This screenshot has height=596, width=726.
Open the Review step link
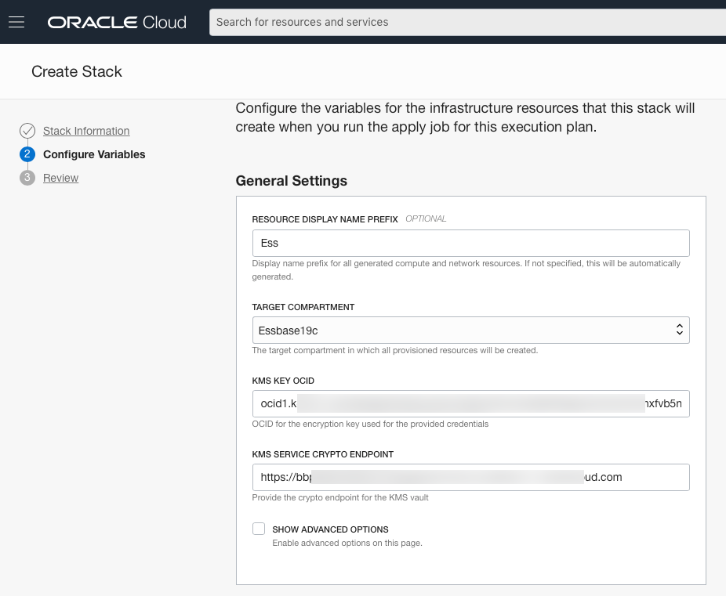(x=60, y=178)
